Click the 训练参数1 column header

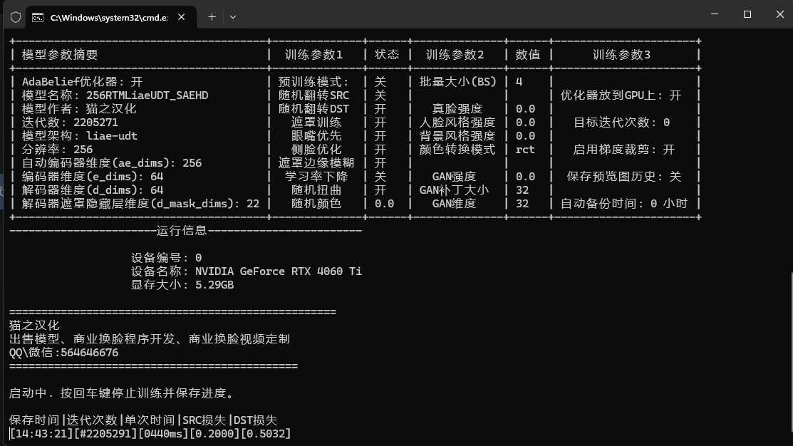point(314,55)
